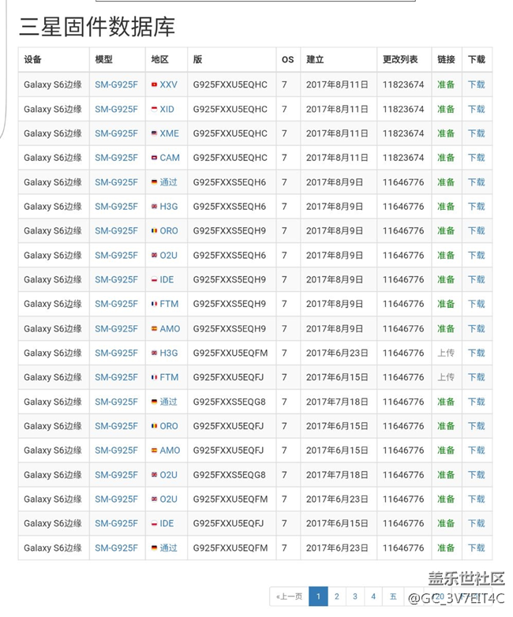The image size is (513, 617).
Task: Open the 通过 region link for G925FXXS5EQG8
Action: click(169, 402)
